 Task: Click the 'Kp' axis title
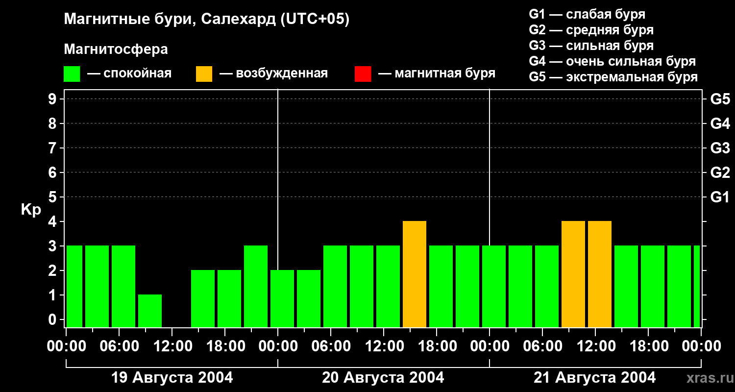31,210
